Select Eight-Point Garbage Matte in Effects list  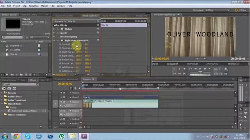24,111
